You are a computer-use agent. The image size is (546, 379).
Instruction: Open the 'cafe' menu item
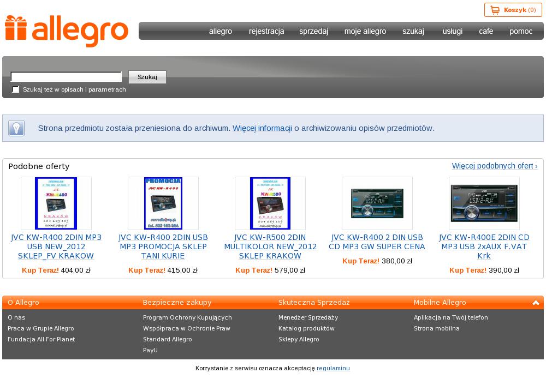coord(486,31)
